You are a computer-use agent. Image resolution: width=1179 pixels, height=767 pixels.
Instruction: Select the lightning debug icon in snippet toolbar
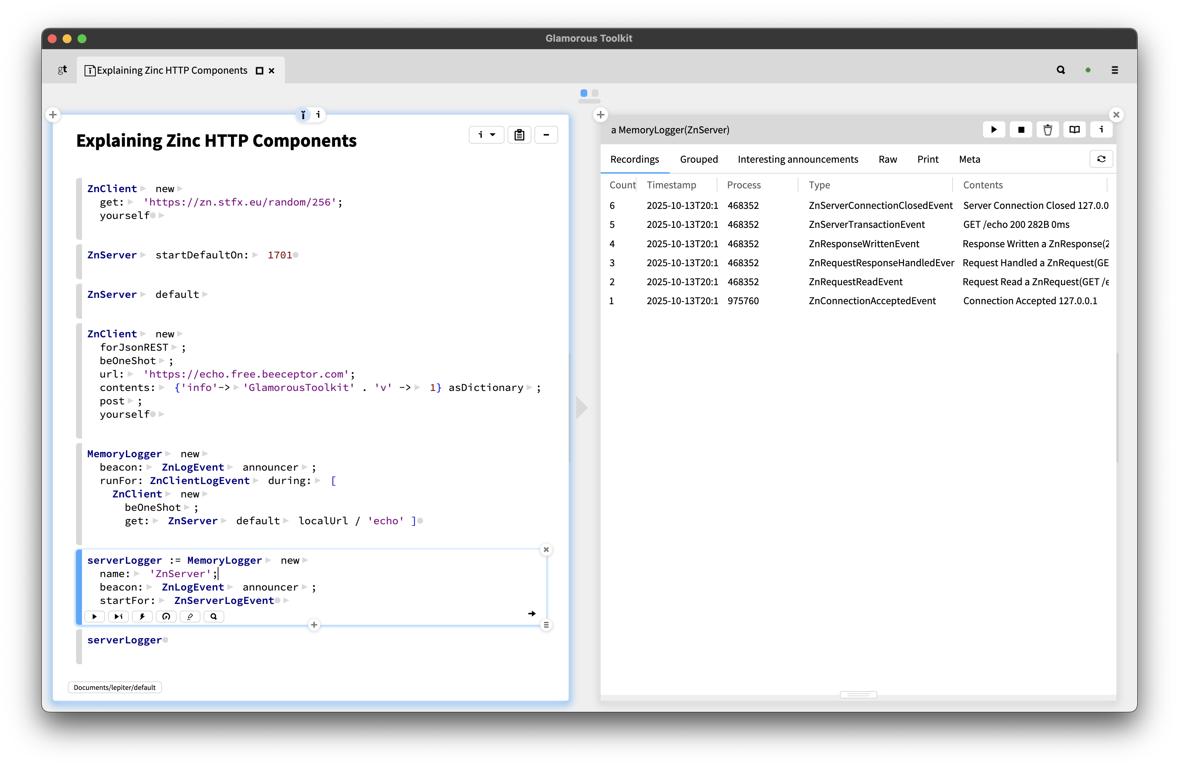tap(142, 617)
